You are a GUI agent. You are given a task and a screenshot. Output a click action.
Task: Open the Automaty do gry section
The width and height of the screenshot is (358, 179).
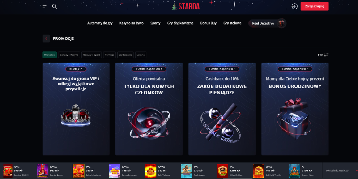100,23
